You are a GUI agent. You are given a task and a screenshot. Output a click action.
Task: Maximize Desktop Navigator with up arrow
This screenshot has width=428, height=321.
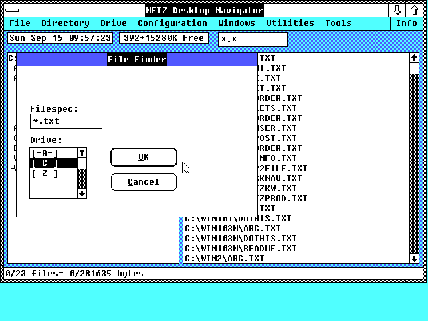[x=415, y=11]
